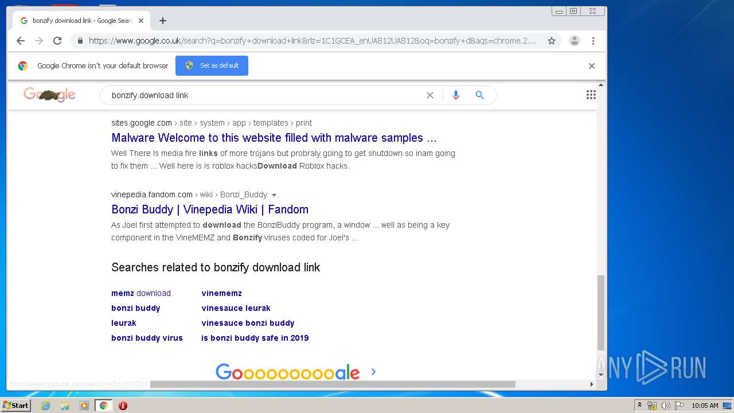Click the sites.google.com breadcrumb text
Viewport: 734px width, 413px height.
(142, 123)
